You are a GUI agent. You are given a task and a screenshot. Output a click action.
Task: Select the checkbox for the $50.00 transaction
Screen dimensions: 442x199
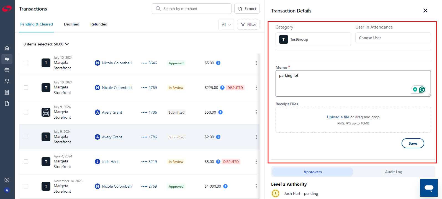click(x=26, y=112)
